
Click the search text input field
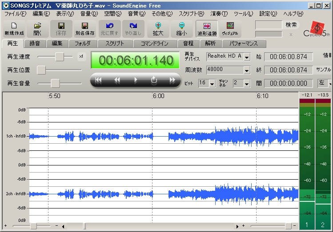point(269,25)
